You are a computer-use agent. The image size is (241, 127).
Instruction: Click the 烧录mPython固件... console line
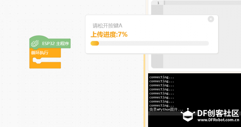(x=166, y=109)
